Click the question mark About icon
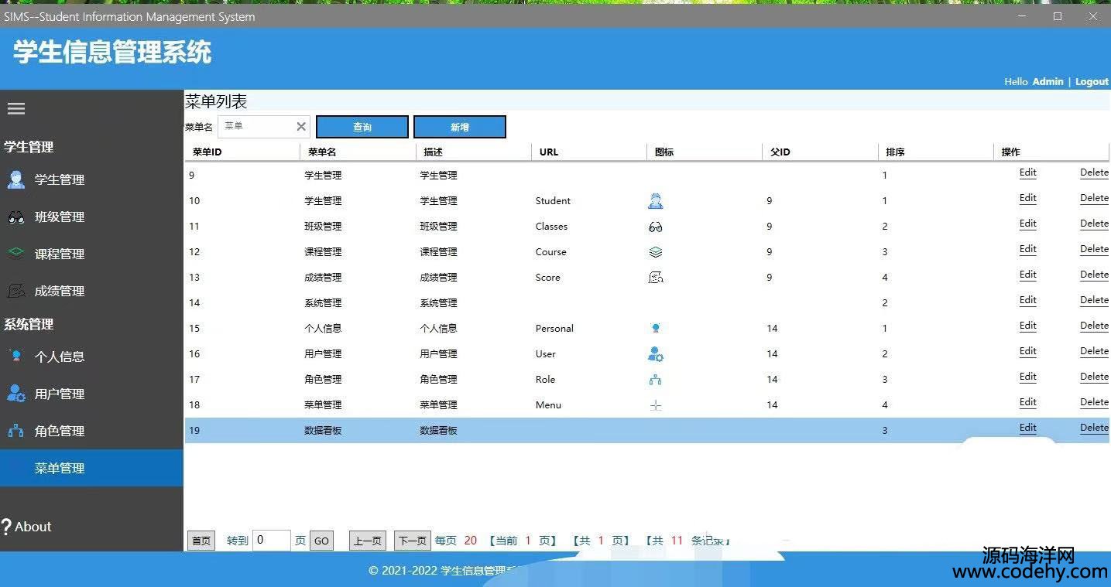Viewport: 1111px width, 587px height. pyautogui.click(x=6, y=527)
